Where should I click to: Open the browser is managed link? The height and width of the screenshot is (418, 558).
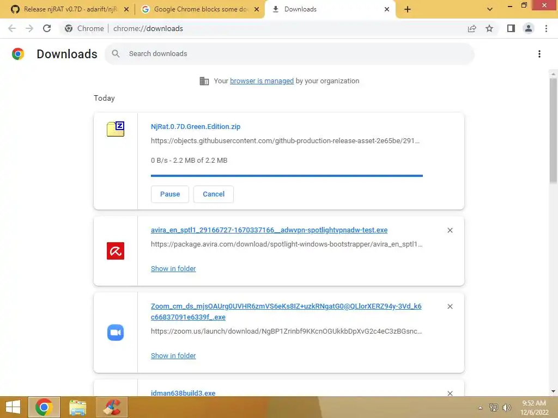[x=262, y=81]
